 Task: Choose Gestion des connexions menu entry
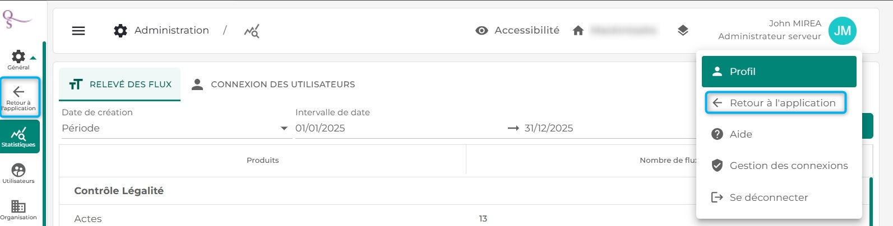[x=779, y=166]
